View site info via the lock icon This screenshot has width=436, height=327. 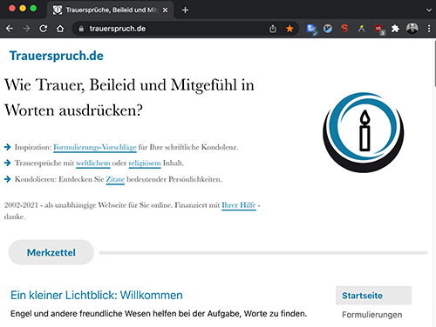click(x=81, y=29)
